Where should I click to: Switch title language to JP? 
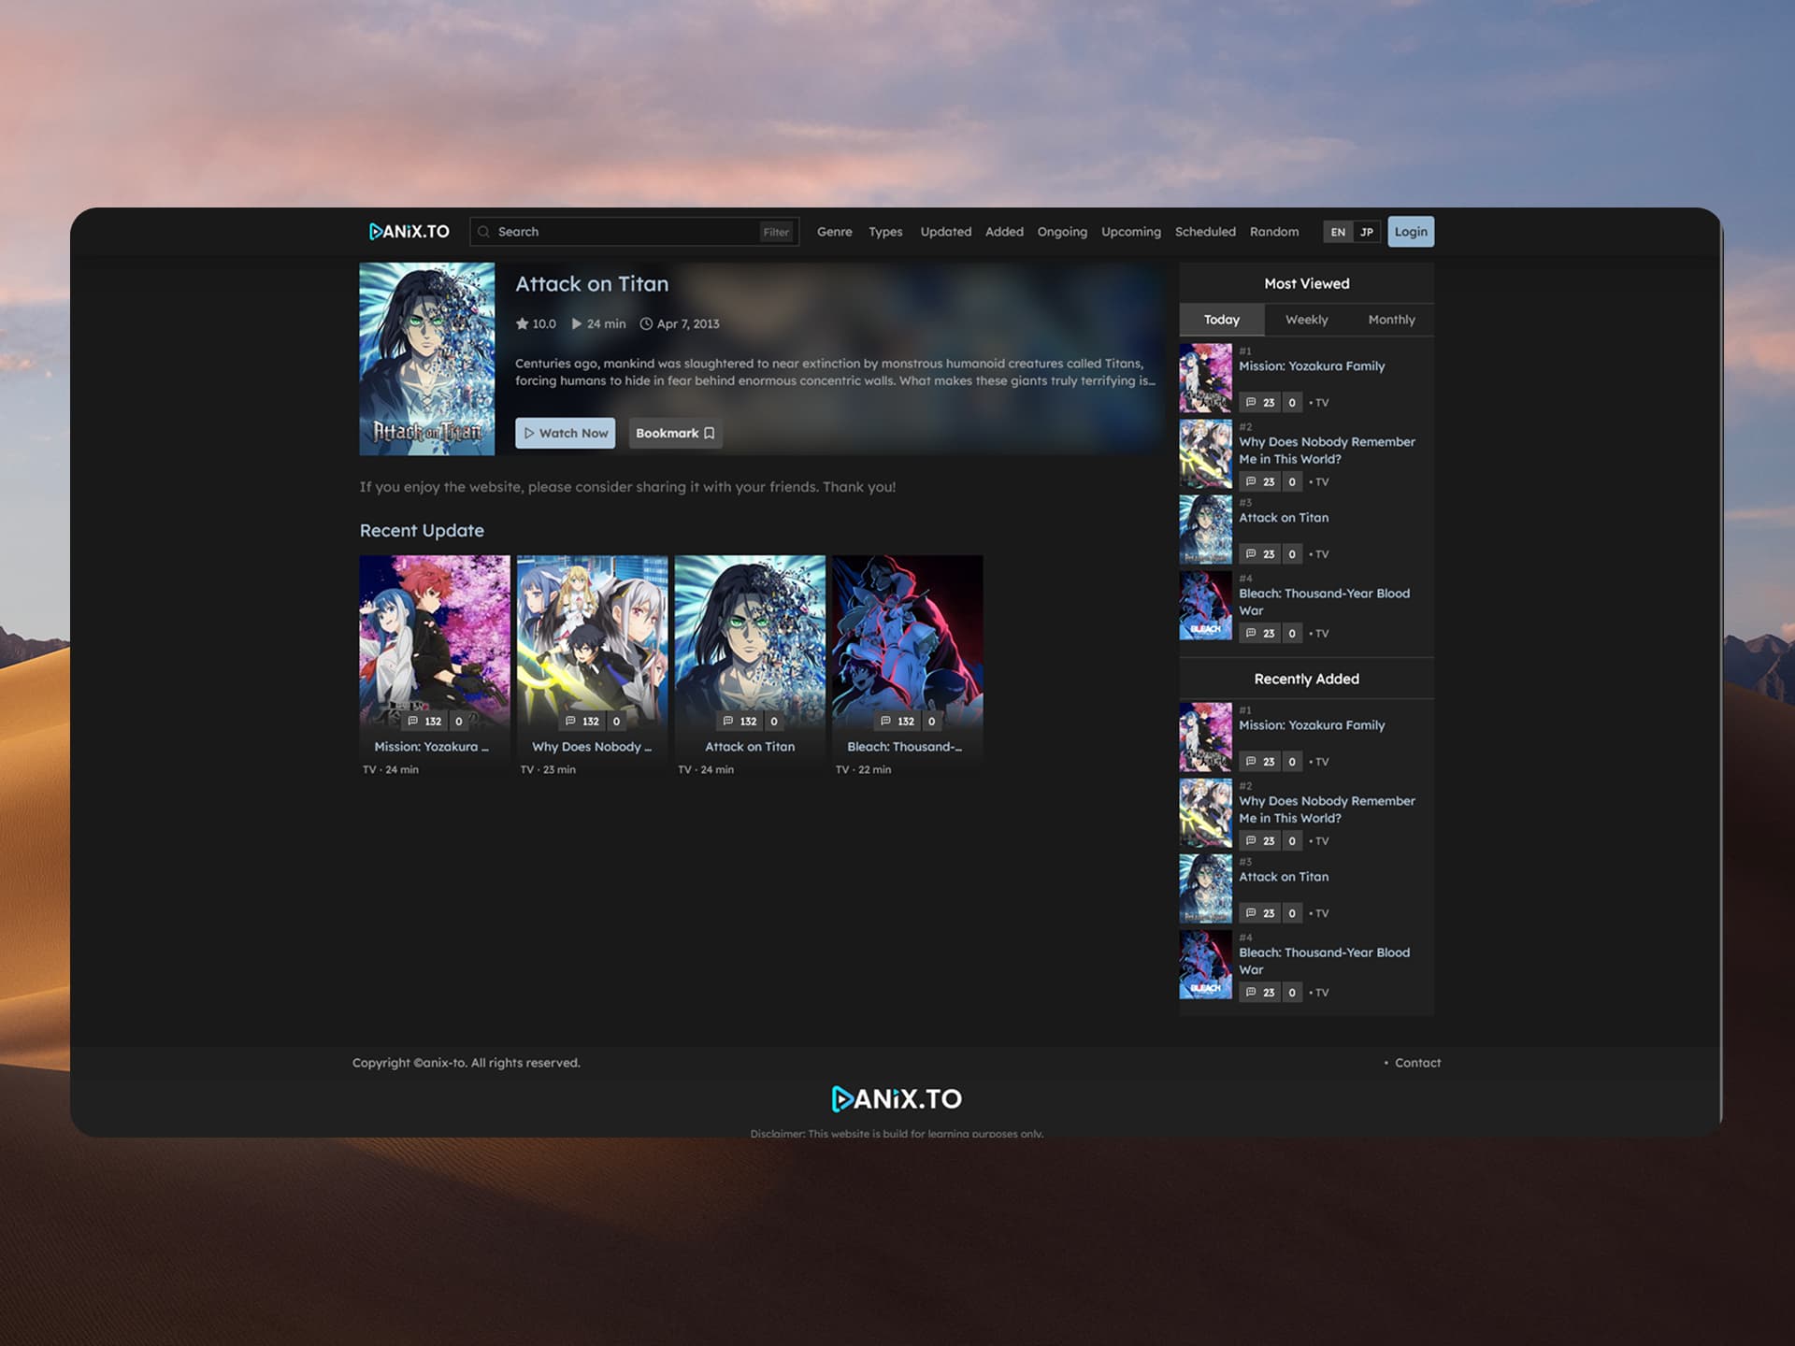[x=1366, y=232]
